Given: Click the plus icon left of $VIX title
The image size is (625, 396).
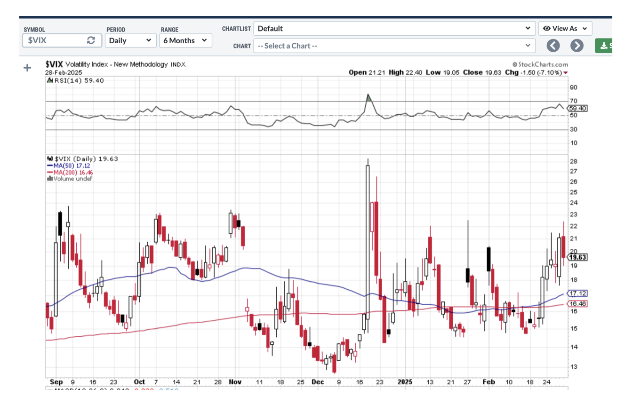Looking at the screenshot, I should (27, 68).
